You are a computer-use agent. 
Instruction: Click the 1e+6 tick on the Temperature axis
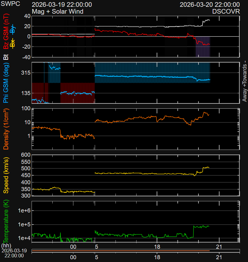[x=24, y=211]
